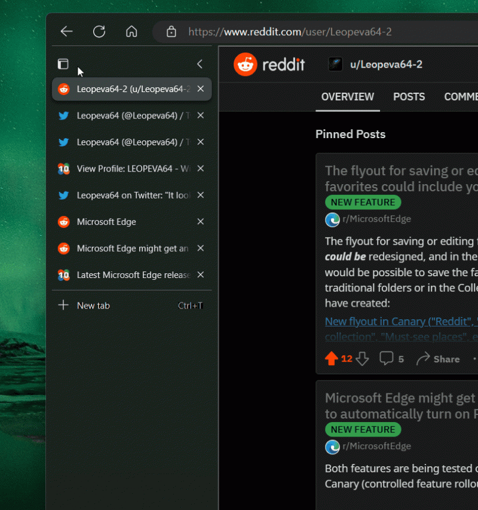
Task: View site information via the lock icon
Action: 171,31
